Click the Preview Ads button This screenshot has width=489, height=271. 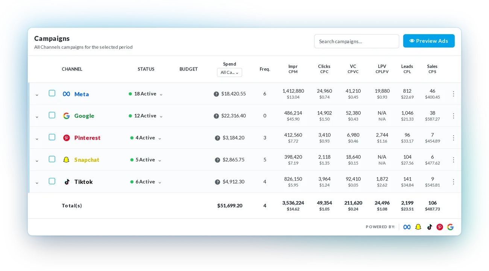click(x=429, y=41)
